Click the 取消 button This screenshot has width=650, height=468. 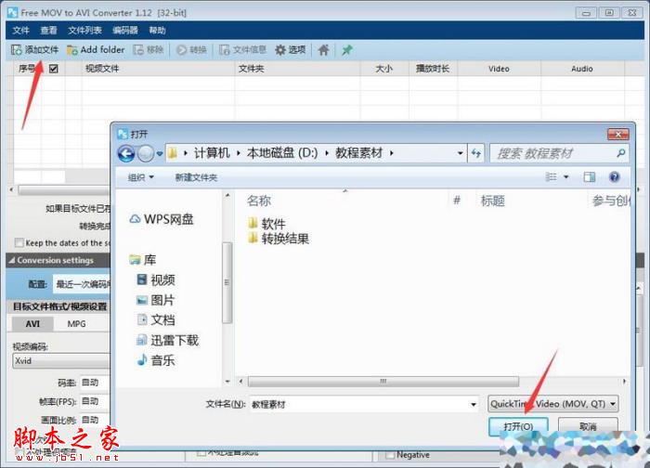(588, 426)
